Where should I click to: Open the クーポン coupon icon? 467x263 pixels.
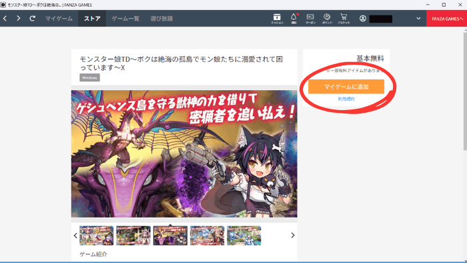pos(310,19)
